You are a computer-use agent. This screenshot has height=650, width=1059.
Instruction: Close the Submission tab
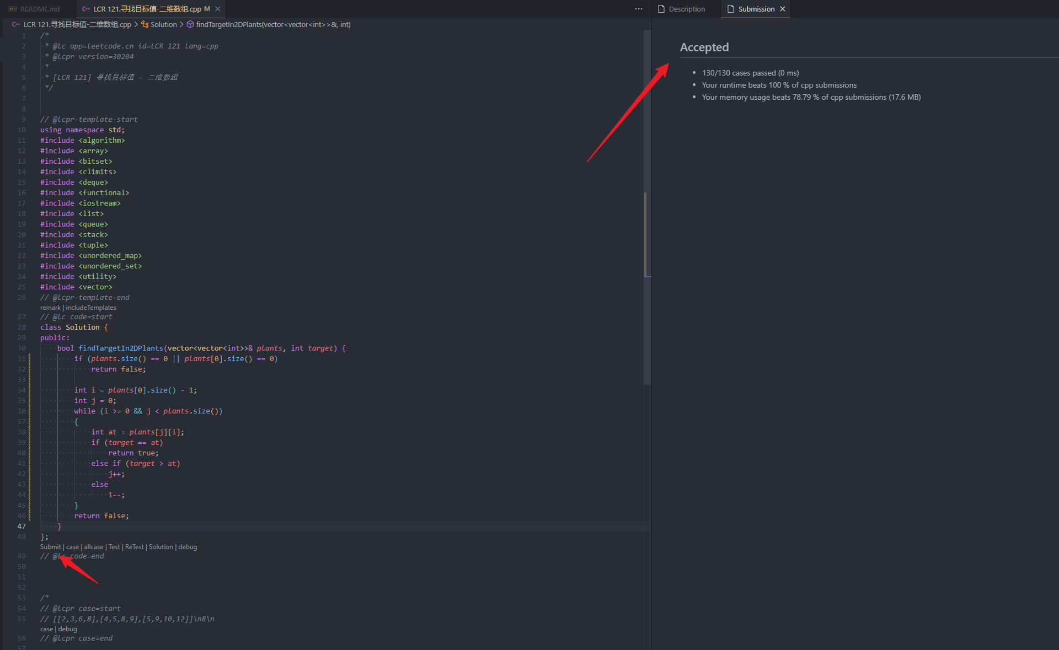[782, 9]
